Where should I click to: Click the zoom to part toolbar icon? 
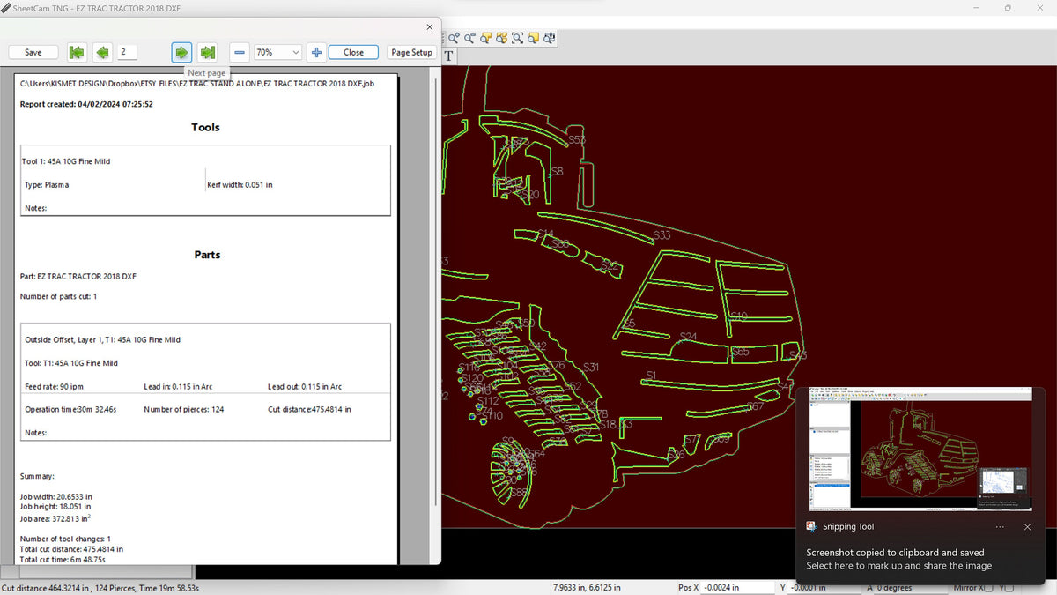click(x=485, y=38)
